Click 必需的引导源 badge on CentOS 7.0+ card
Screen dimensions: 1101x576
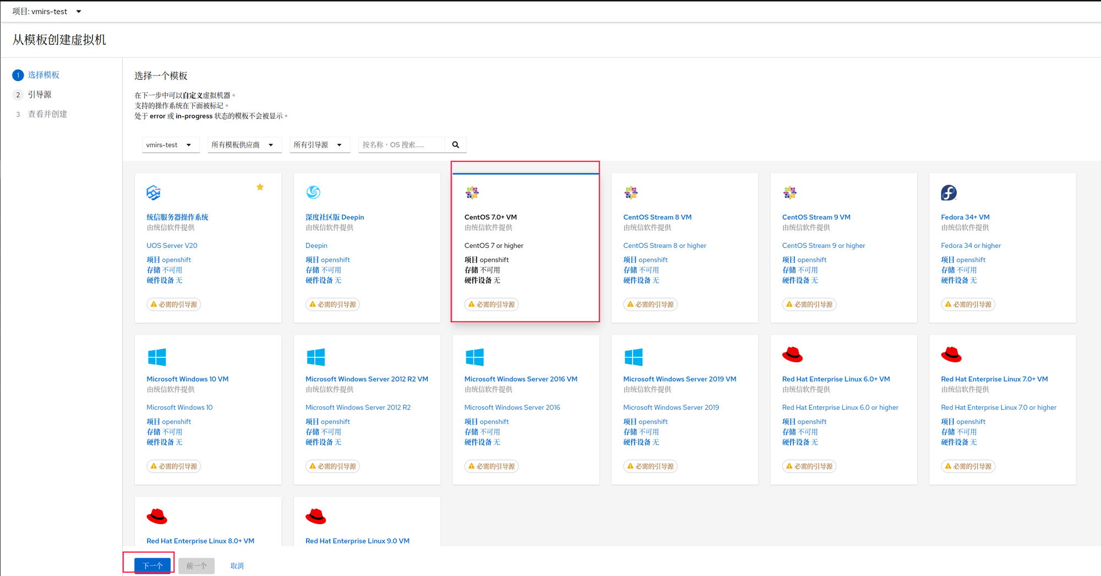(x=492, y=304)
